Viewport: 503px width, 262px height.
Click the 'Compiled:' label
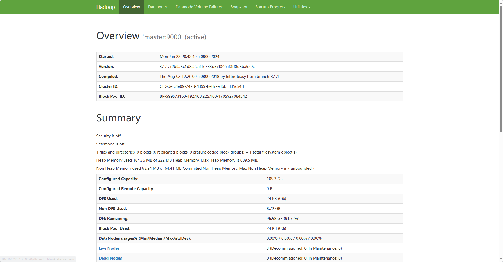[x=108, y=77]
